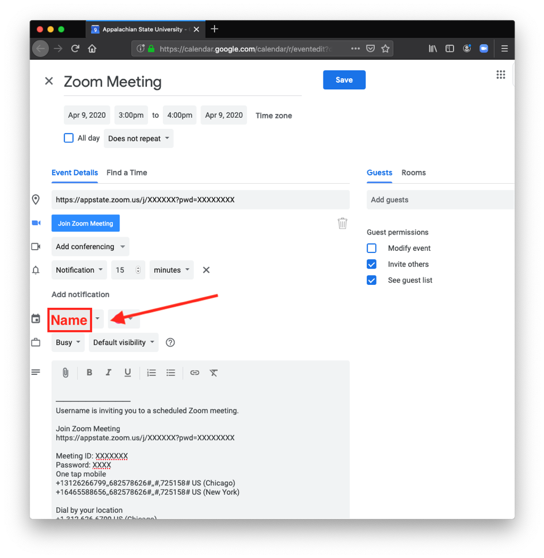Click the back navigation arrow

(x=41, y=49)
